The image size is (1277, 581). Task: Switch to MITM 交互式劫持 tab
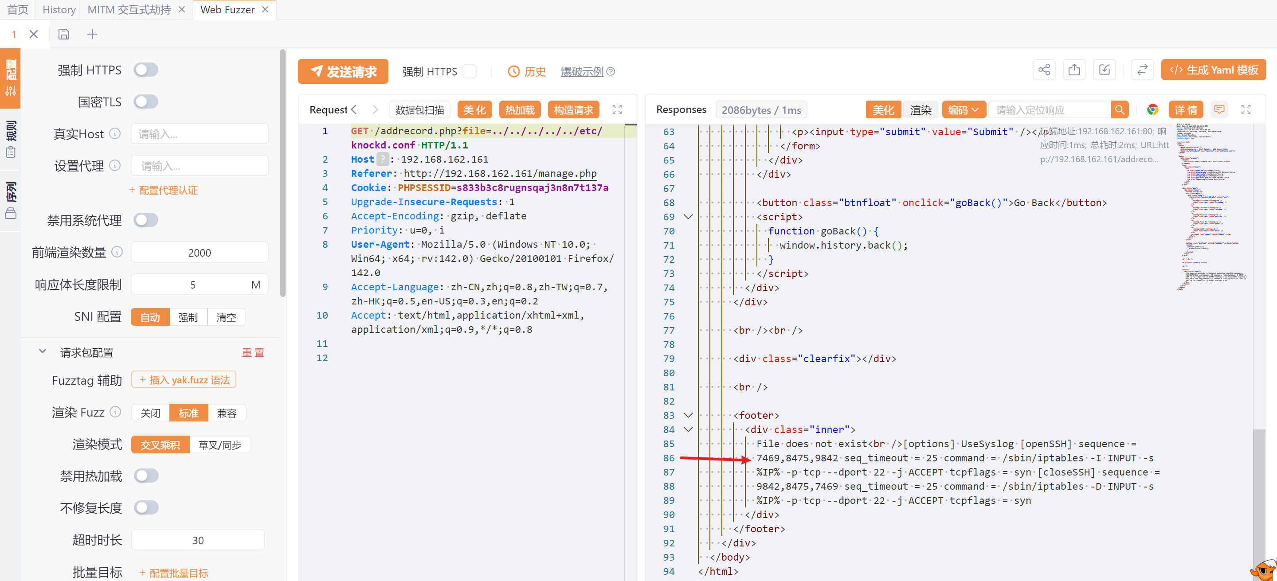(x=129, y=9)
